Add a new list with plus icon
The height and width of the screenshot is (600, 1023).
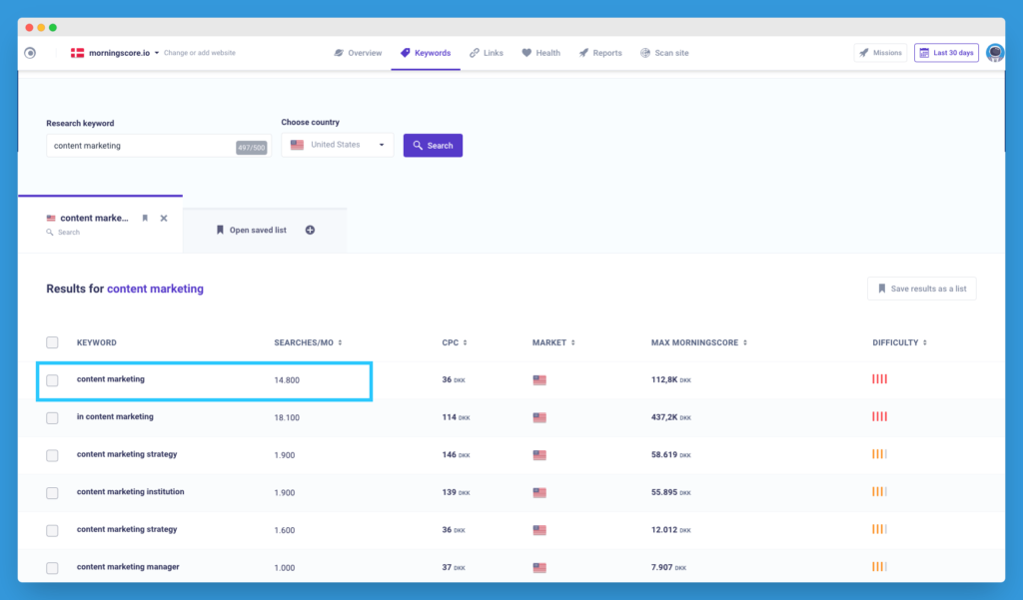click(x=310, y=230)
